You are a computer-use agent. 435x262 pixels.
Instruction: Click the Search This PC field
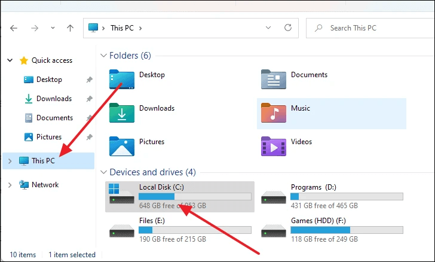tap(370, 28)
